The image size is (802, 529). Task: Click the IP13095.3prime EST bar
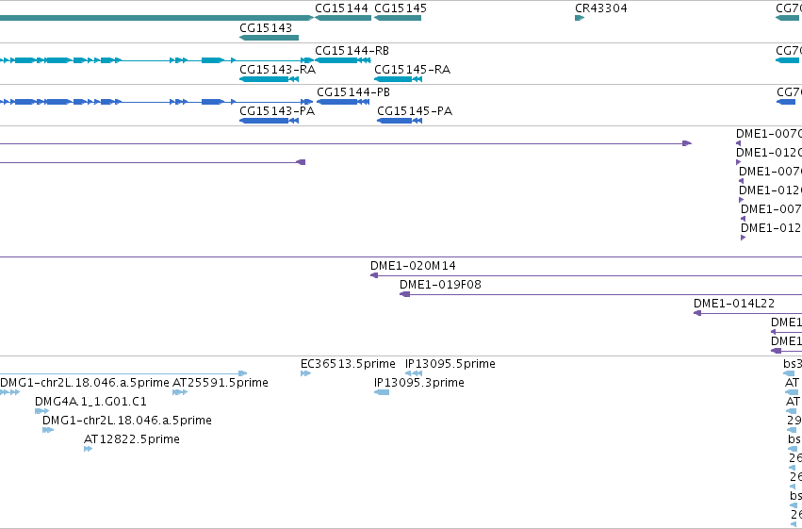tap(382, 392)
